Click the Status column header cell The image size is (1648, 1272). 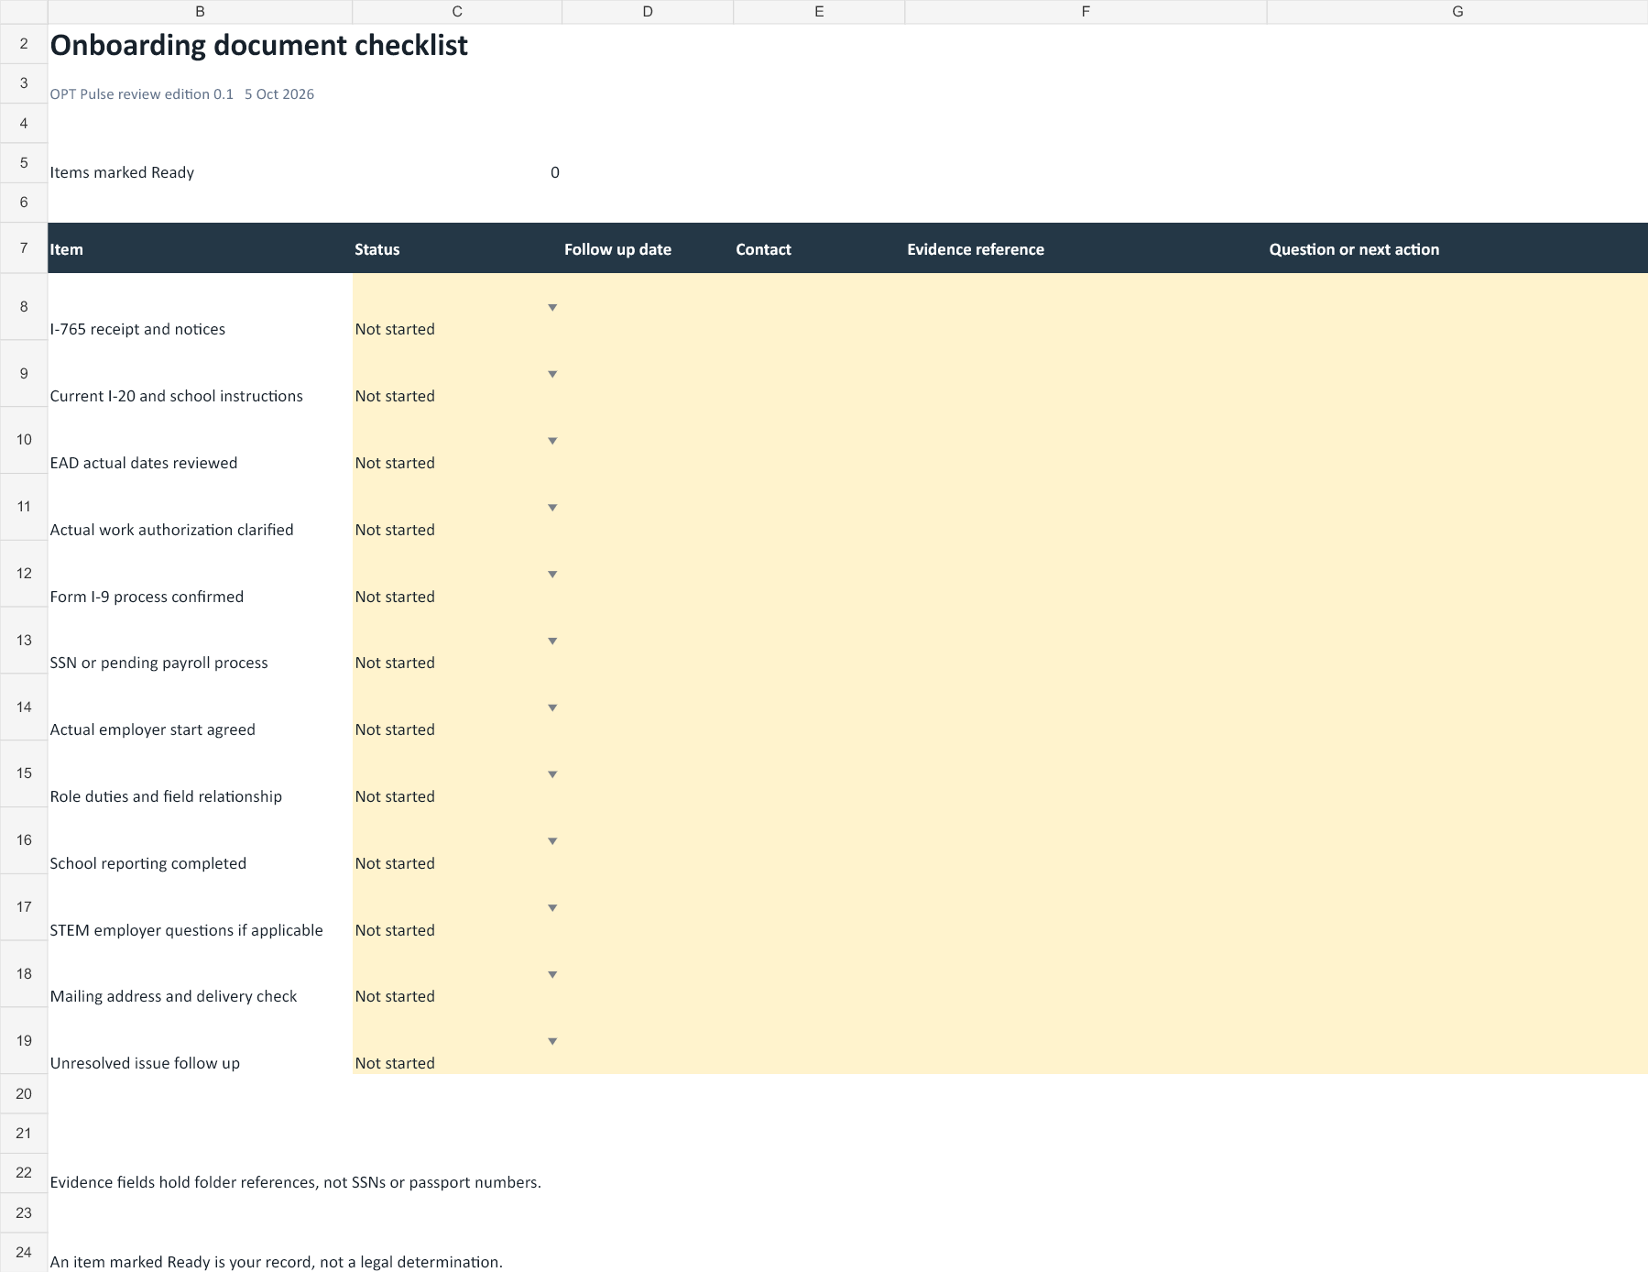tap(457, 248)
